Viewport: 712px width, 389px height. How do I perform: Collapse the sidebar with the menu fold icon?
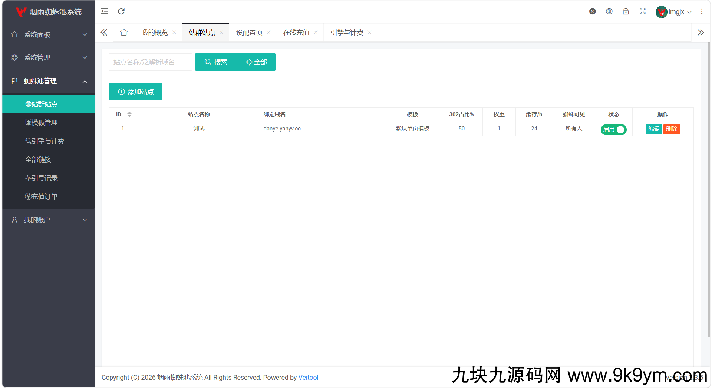coord(105,11)
